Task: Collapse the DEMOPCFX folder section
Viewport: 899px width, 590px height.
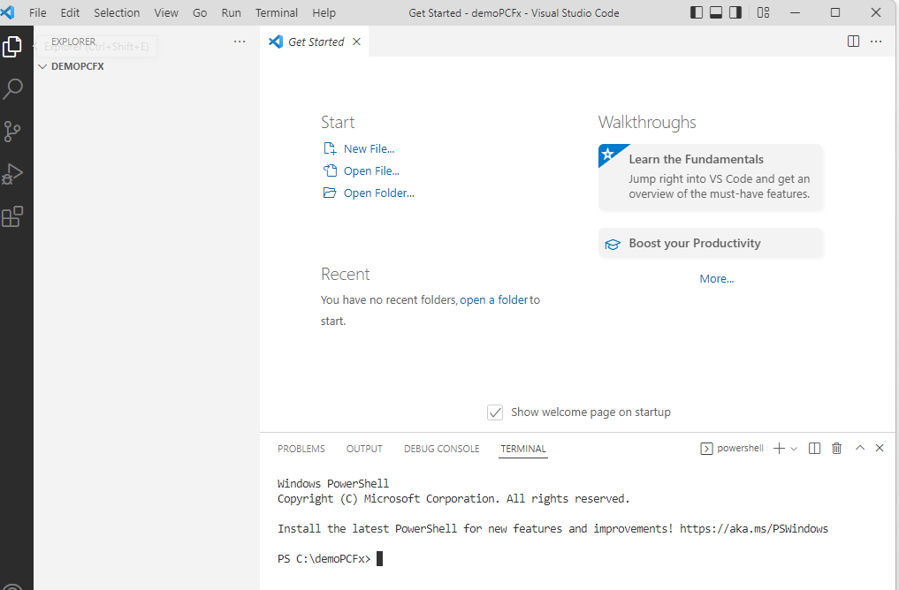Action: click(42, 66)
